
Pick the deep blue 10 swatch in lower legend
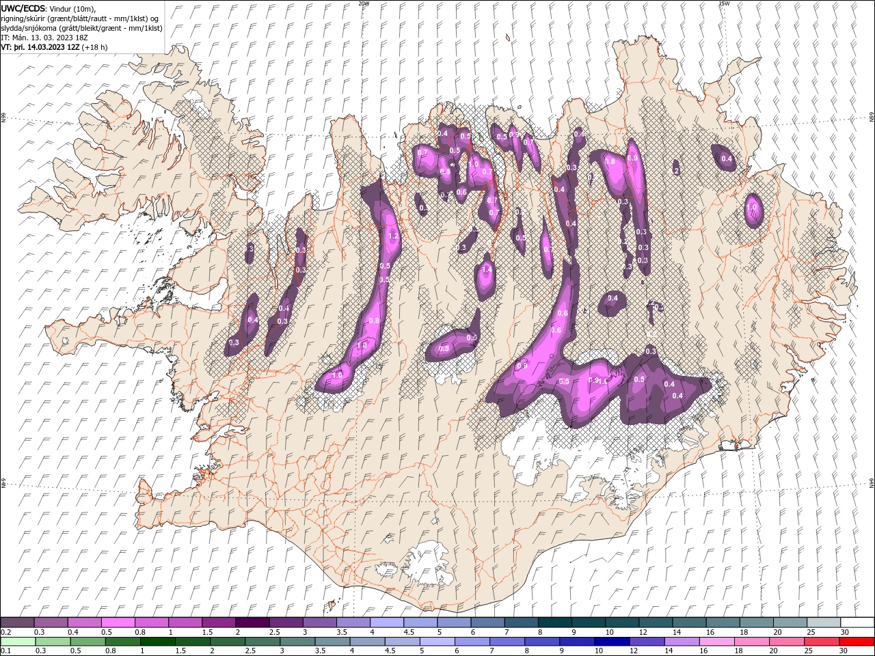[612, 642]
